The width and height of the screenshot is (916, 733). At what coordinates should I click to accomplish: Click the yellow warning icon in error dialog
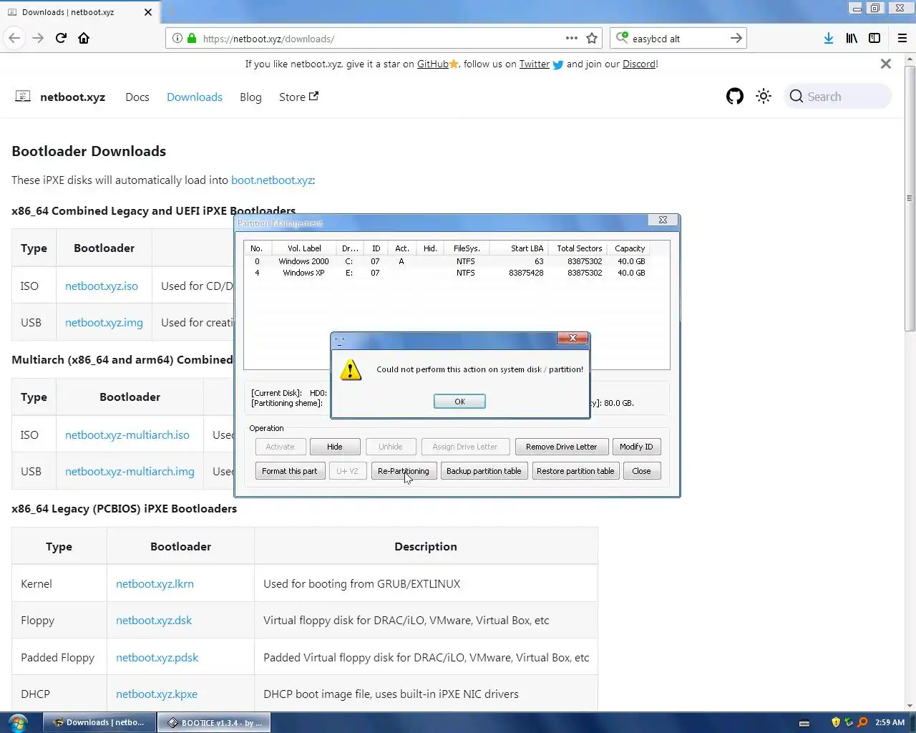[x=351, y=370]
